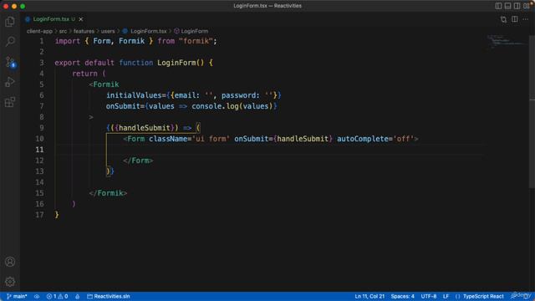Screen dimensions: 535x301
Task: Click line number 17 in the gutter
Action: coord(39,215)
